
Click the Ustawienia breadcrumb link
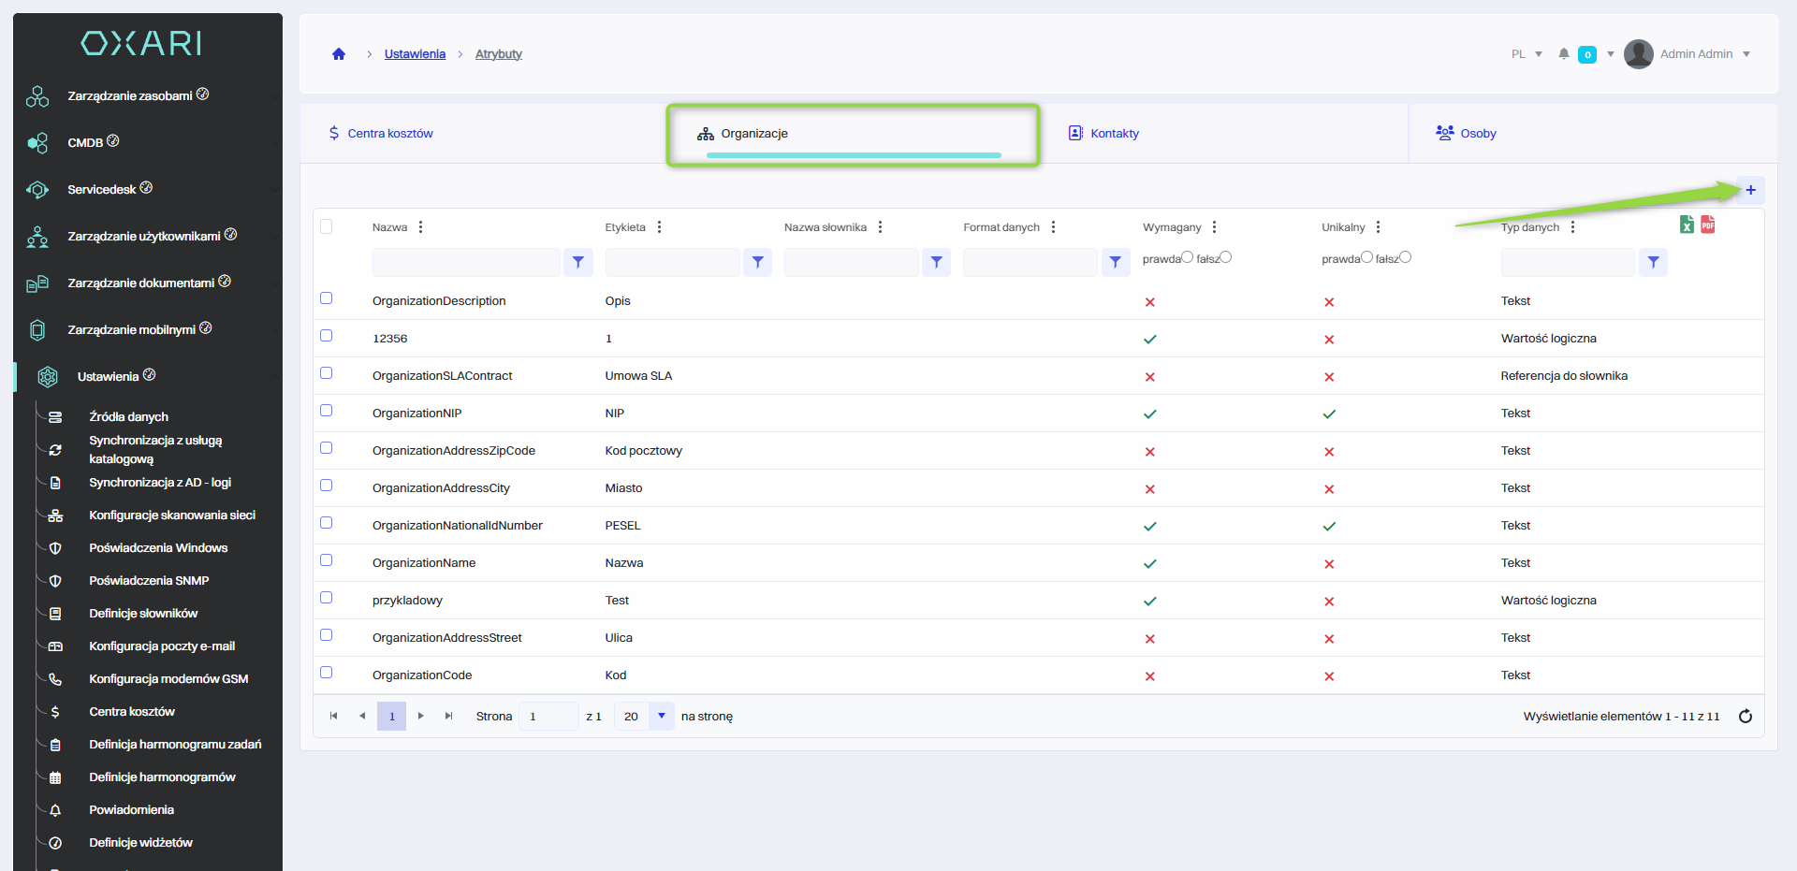(x=415, y=54)
